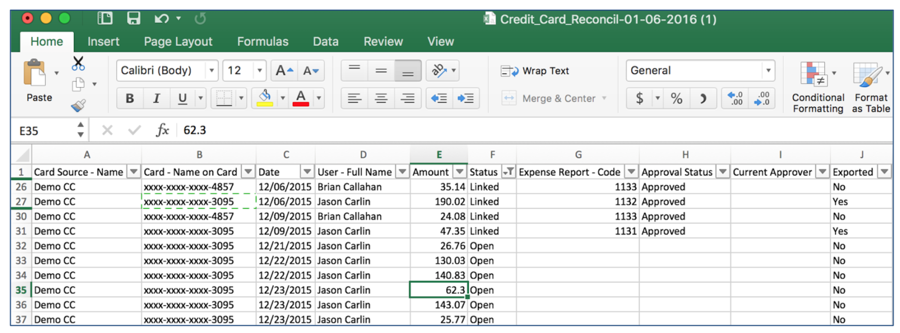The image size is (900, 333).
Task: Toggle Bold formatting
Action: click(x=130, y=98)
